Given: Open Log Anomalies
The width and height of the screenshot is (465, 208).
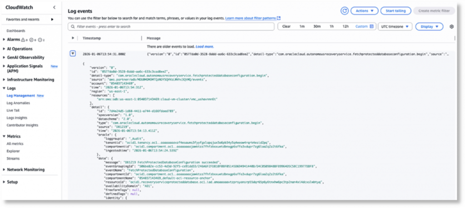Looking at the screenshot, I should [x=18, y=103].
